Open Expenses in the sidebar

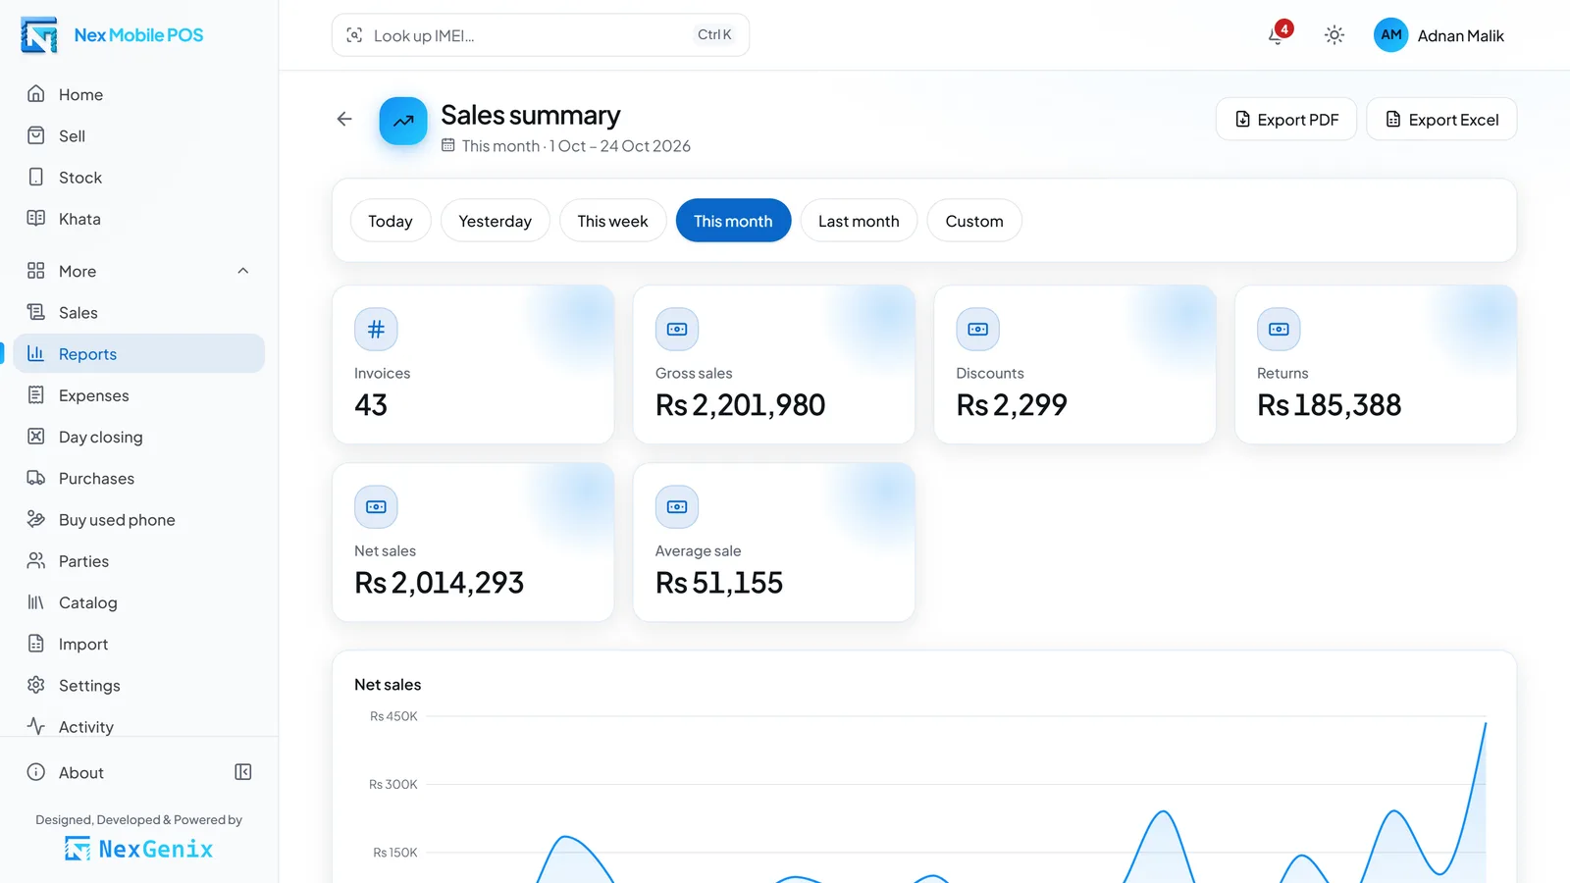pyautogui.click(x=139, y=395)
